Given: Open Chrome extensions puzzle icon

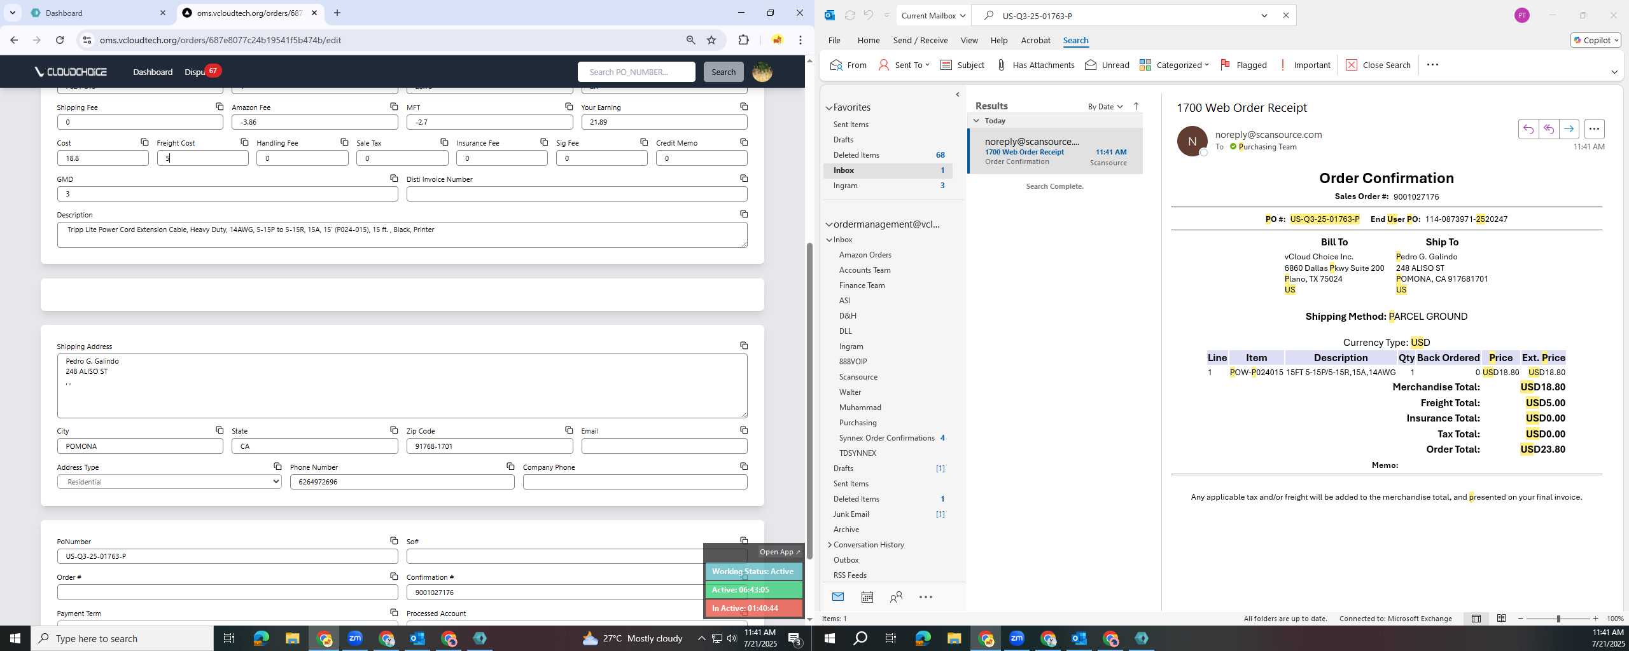Looking at the screenshot, I should coord(743,40).
